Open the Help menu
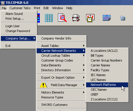This screenshot has height=111, width=133. [x=69, y=8]
